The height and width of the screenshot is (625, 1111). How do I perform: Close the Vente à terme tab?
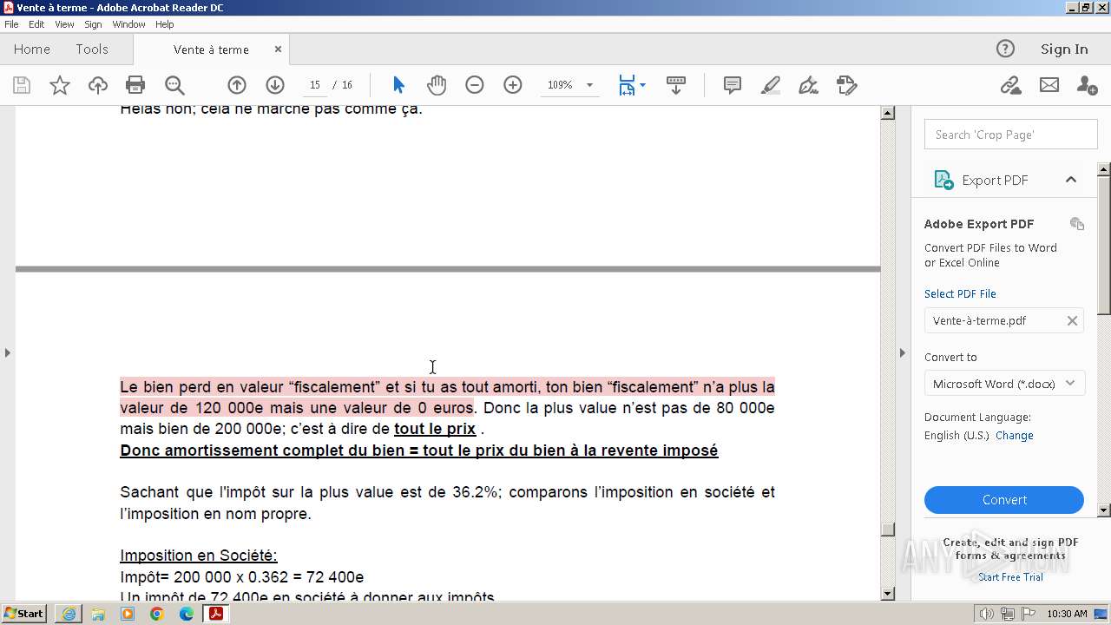(x=278, y=49)
